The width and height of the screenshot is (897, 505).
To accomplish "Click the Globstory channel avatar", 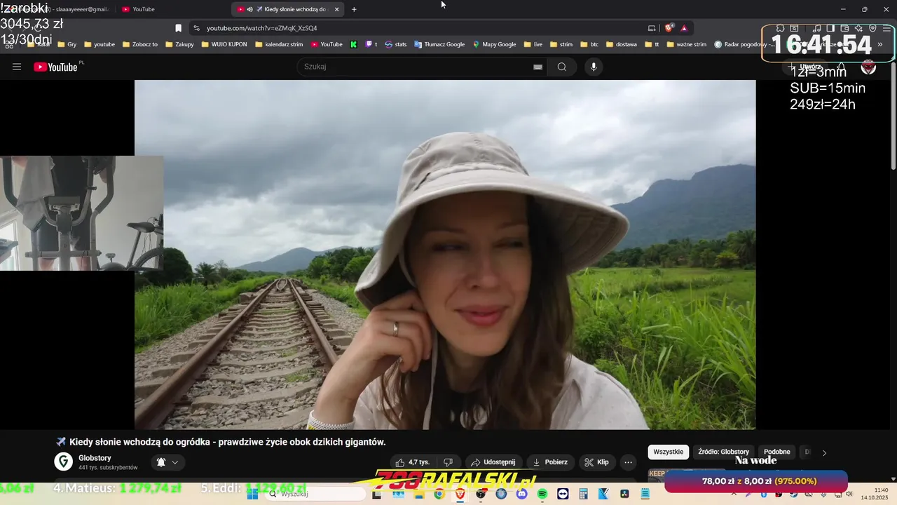I will pyautogui.click(x=64, y=462).
